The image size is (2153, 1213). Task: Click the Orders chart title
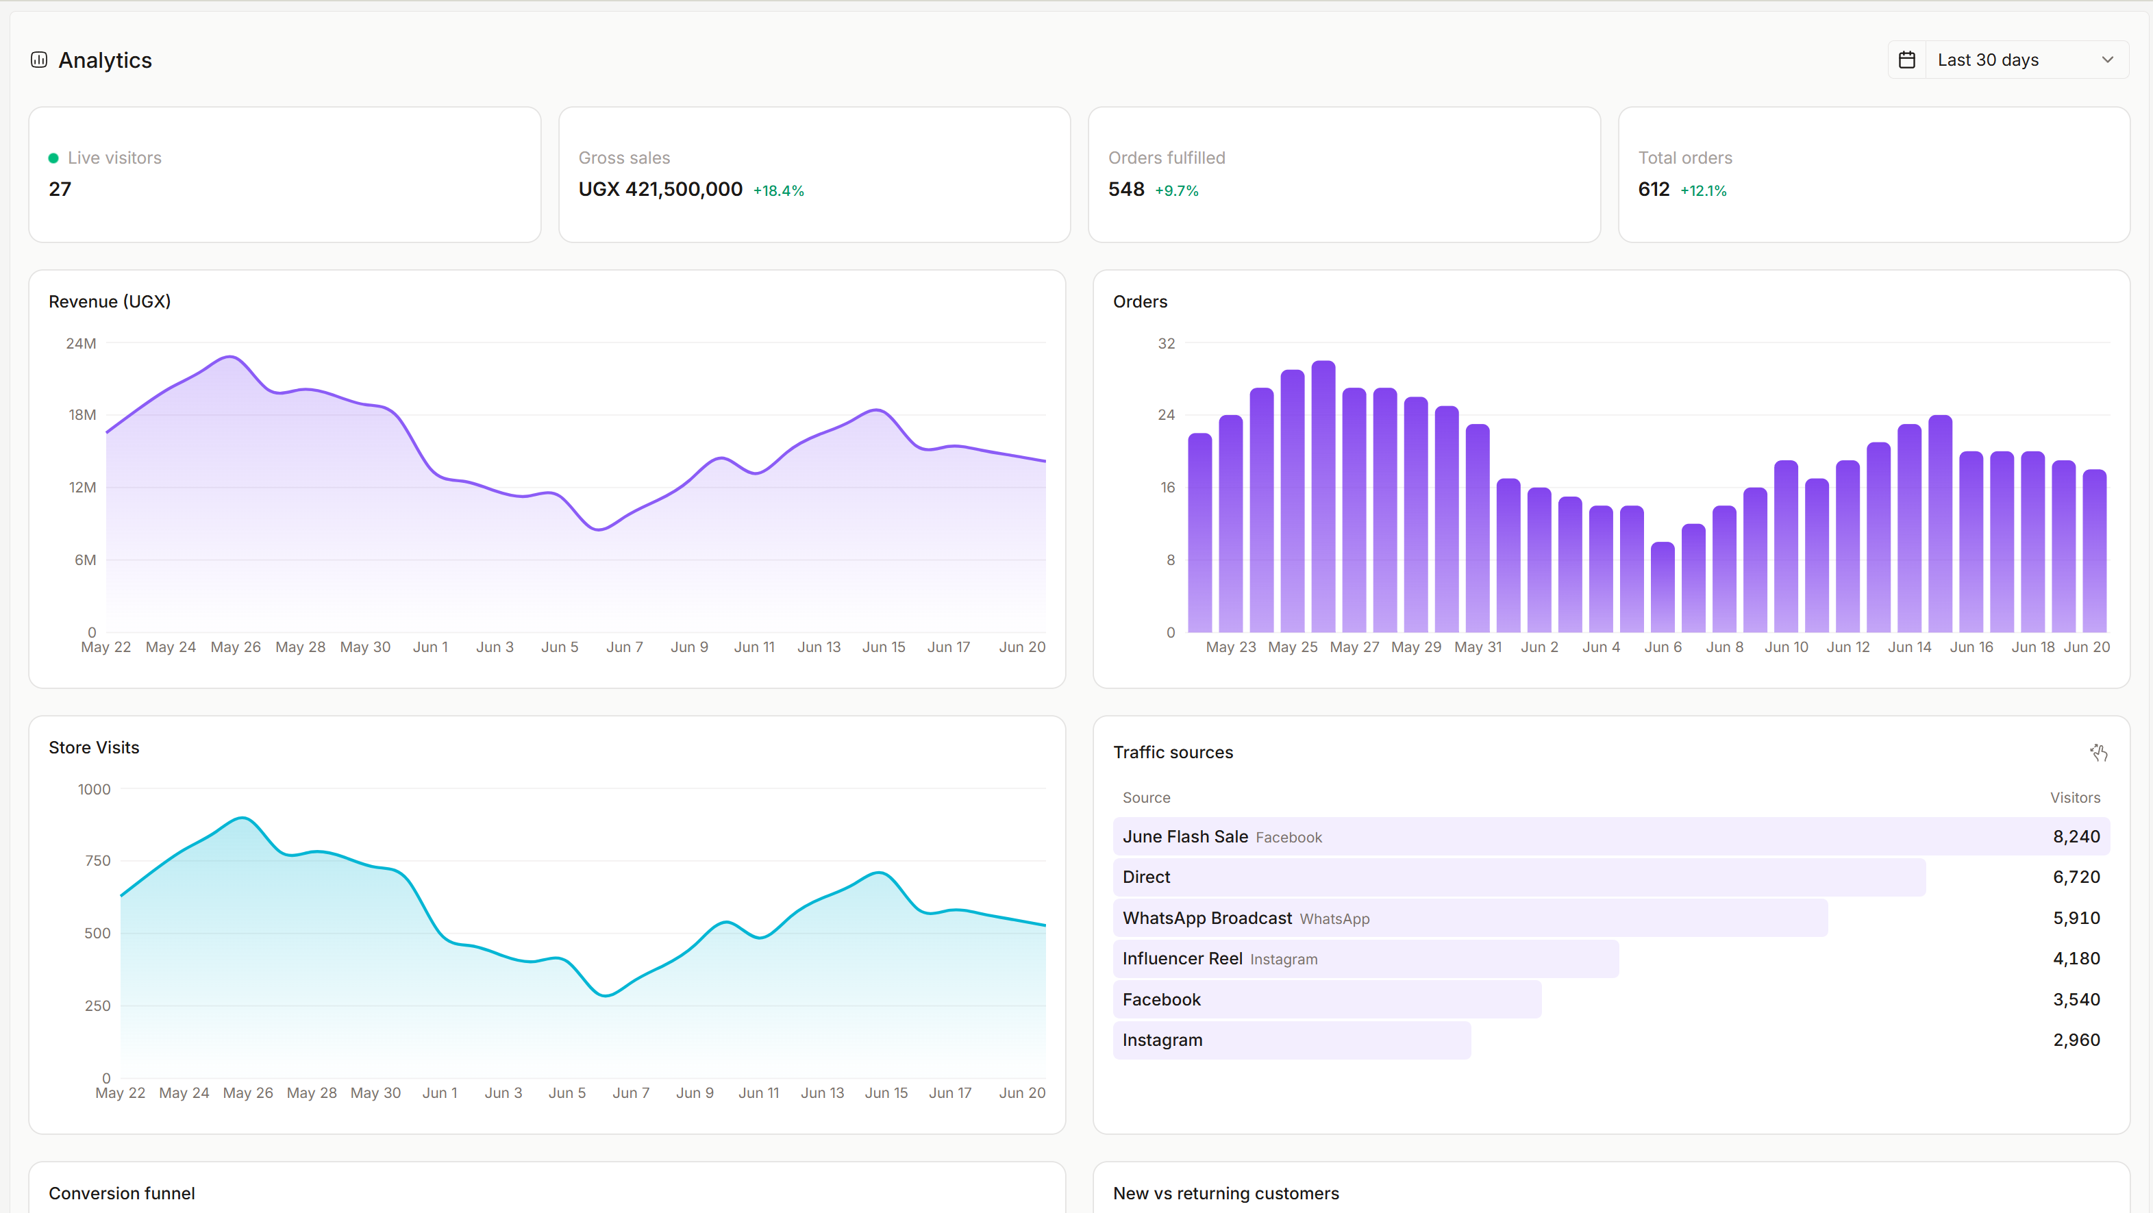1140,301
